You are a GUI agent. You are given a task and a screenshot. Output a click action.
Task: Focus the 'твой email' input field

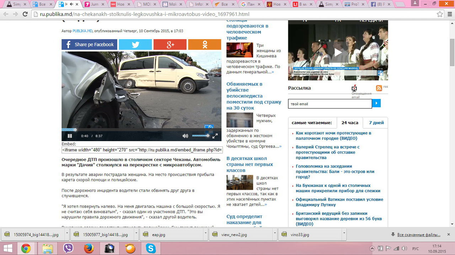pos(330,104)
